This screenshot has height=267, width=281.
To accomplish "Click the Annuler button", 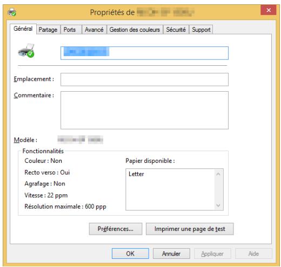I will (171, 254).
